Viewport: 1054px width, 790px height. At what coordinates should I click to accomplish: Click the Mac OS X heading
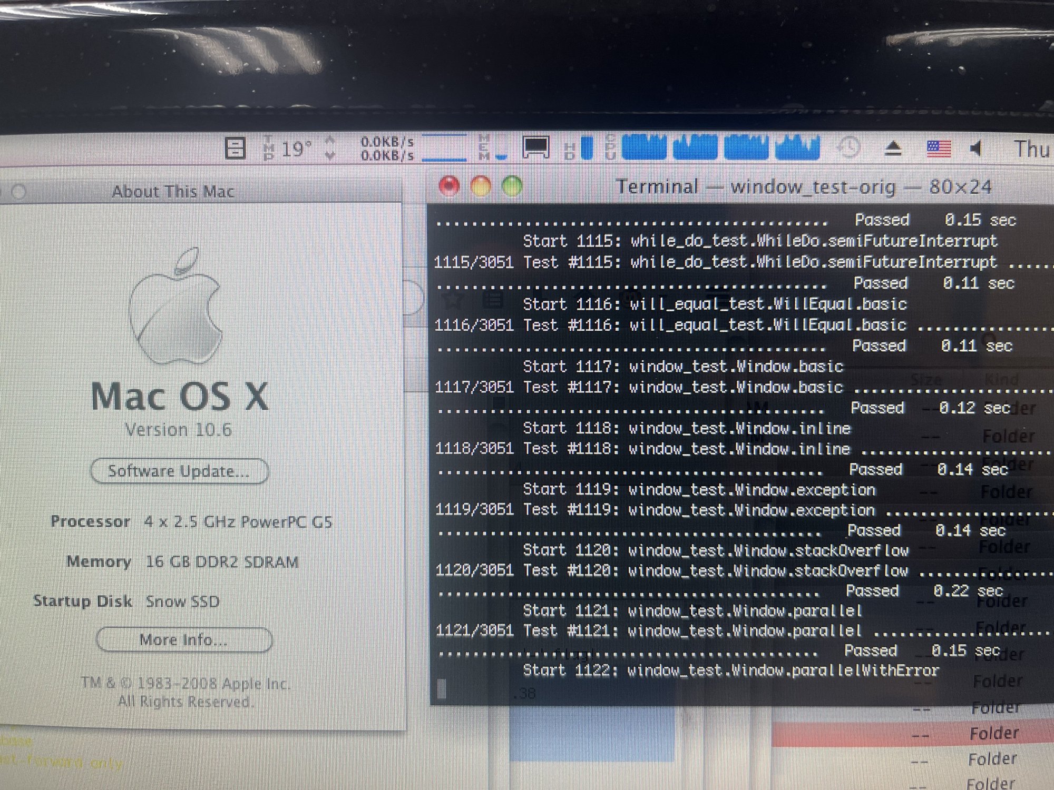point(180,396)
